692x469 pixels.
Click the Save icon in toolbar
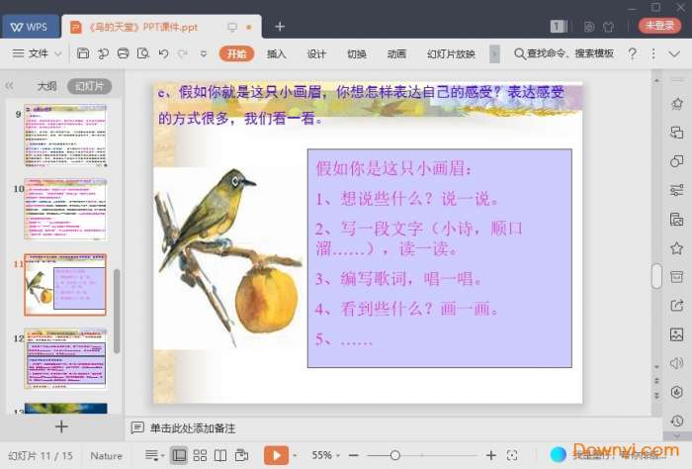[83, 53]
